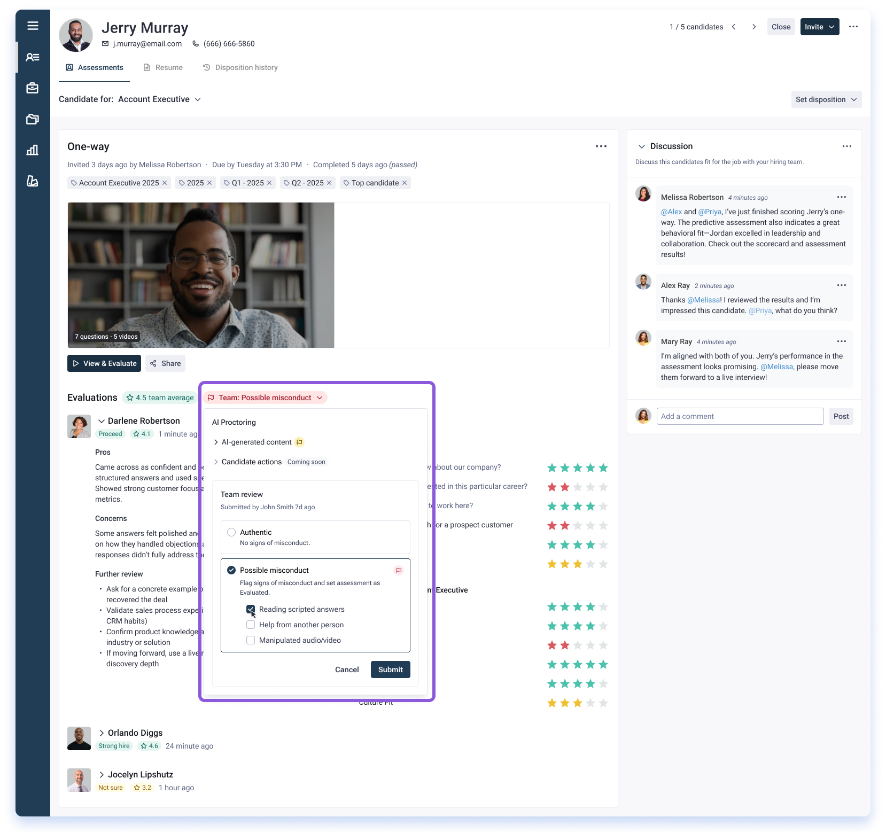
Task: Open the briefcase jobs sidebar icon
Action: click(x=33, y=88)
